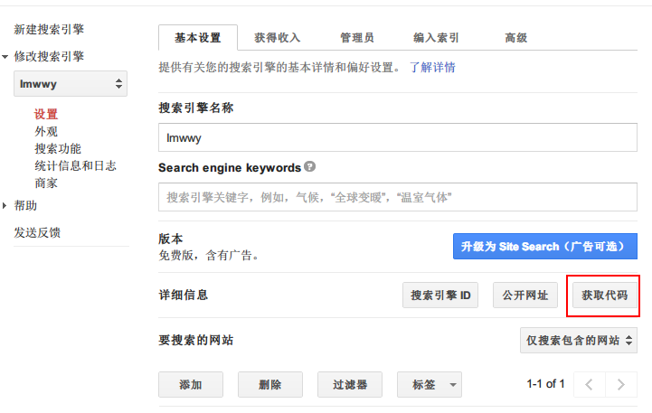Go to the previous page arrow
652x413 pixels.
pos(589,384)
